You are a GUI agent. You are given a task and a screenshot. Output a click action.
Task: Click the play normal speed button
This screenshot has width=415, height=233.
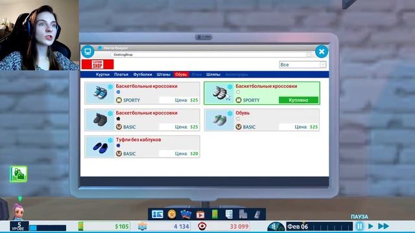tap(371, 226)
